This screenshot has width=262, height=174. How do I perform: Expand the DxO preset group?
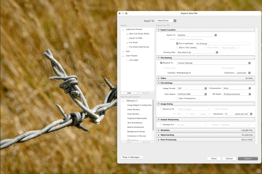coord(123,51)
